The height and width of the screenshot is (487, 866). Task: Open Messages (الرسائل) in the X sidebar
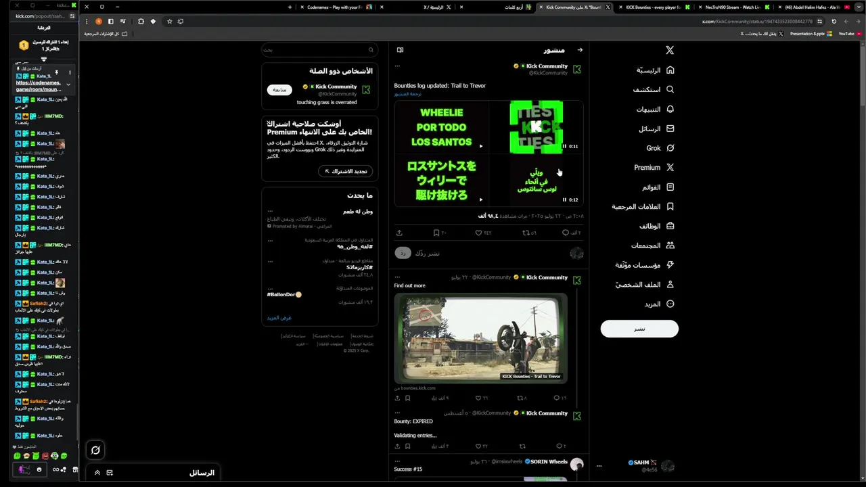(x=657, y=129)
